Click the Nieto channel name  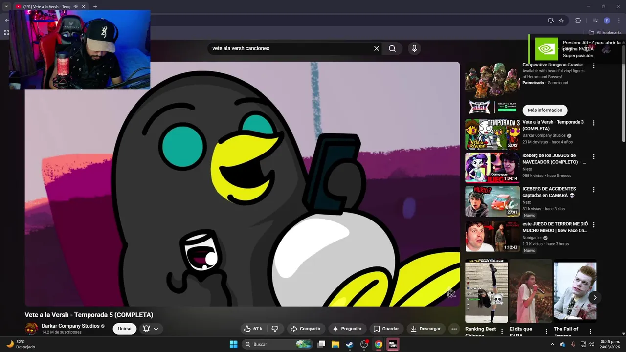527,169
